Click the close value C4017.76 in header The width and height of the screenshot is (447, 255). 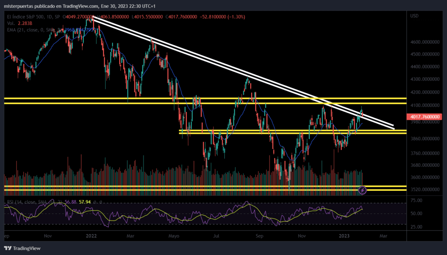[181, 17]
